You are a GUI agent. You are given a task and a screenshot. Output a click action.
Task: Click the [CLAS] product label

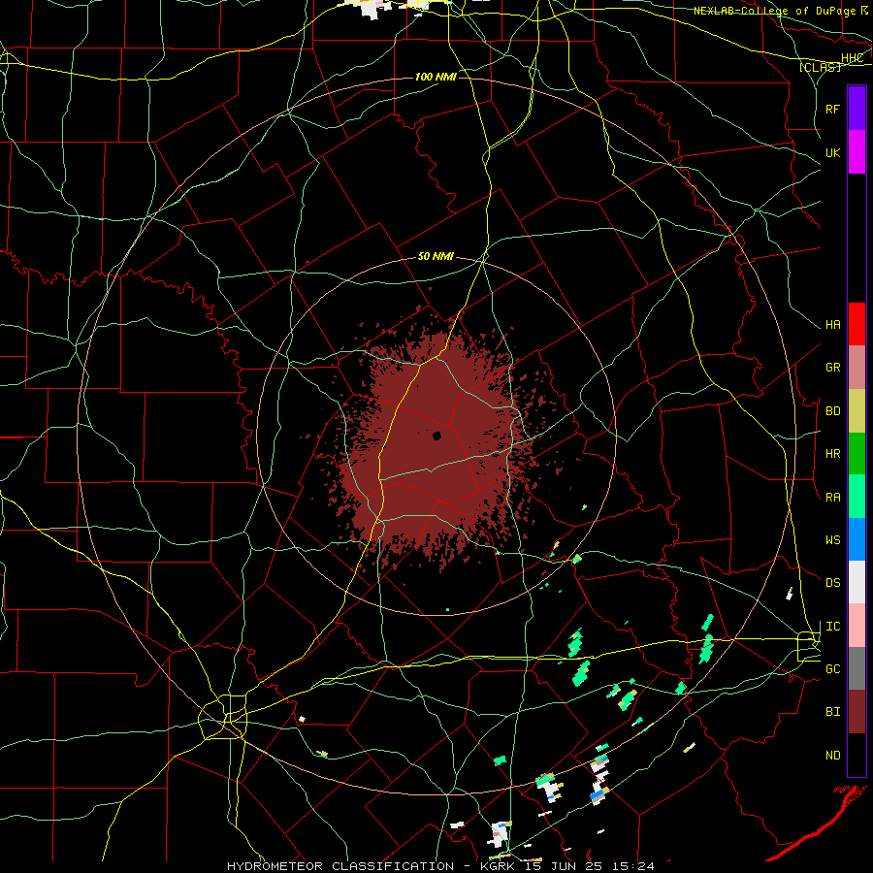pos(820,68)
